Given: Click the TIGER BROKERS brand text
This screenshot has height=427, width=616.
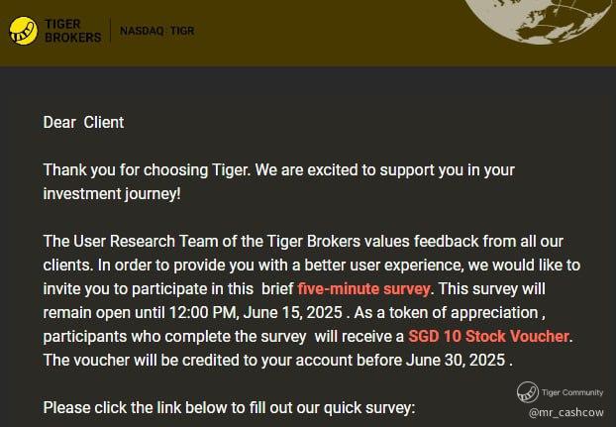Looking at the screenshot, I should coord(72,31).
